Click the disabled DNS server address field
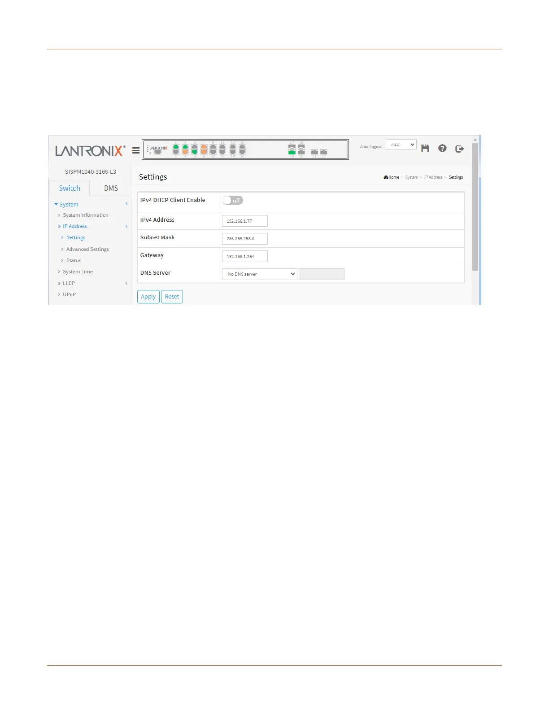 322,274
